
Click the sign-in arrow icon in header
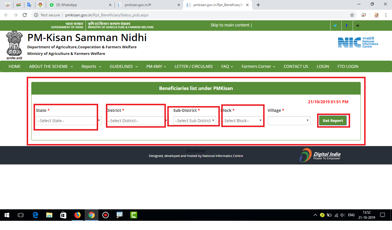pyautogui.click(x=358, y=26)
